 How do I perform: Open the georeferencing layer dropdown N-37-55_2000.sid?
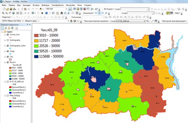(x=130, y=21)
